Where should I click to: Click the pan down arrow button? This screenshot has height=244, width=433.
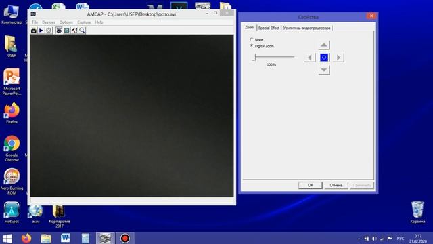coord(324,70)
